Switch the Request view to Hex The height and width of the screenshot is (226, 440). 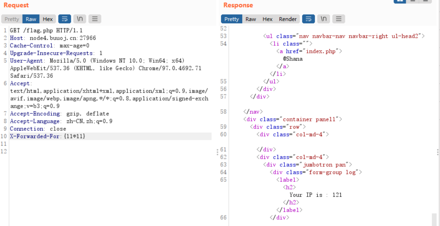pyautogui.click(x=48, y=19)
